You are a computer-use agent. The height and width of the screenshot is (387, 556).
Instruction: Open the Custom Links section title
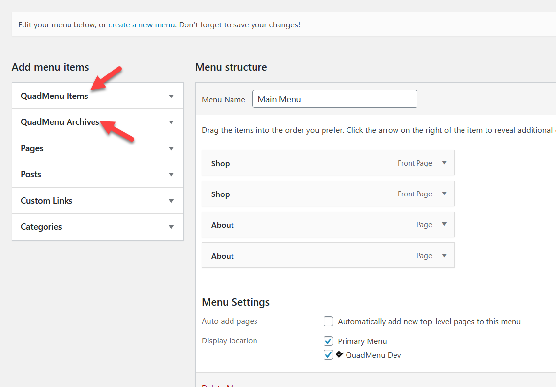click(46, 200)
